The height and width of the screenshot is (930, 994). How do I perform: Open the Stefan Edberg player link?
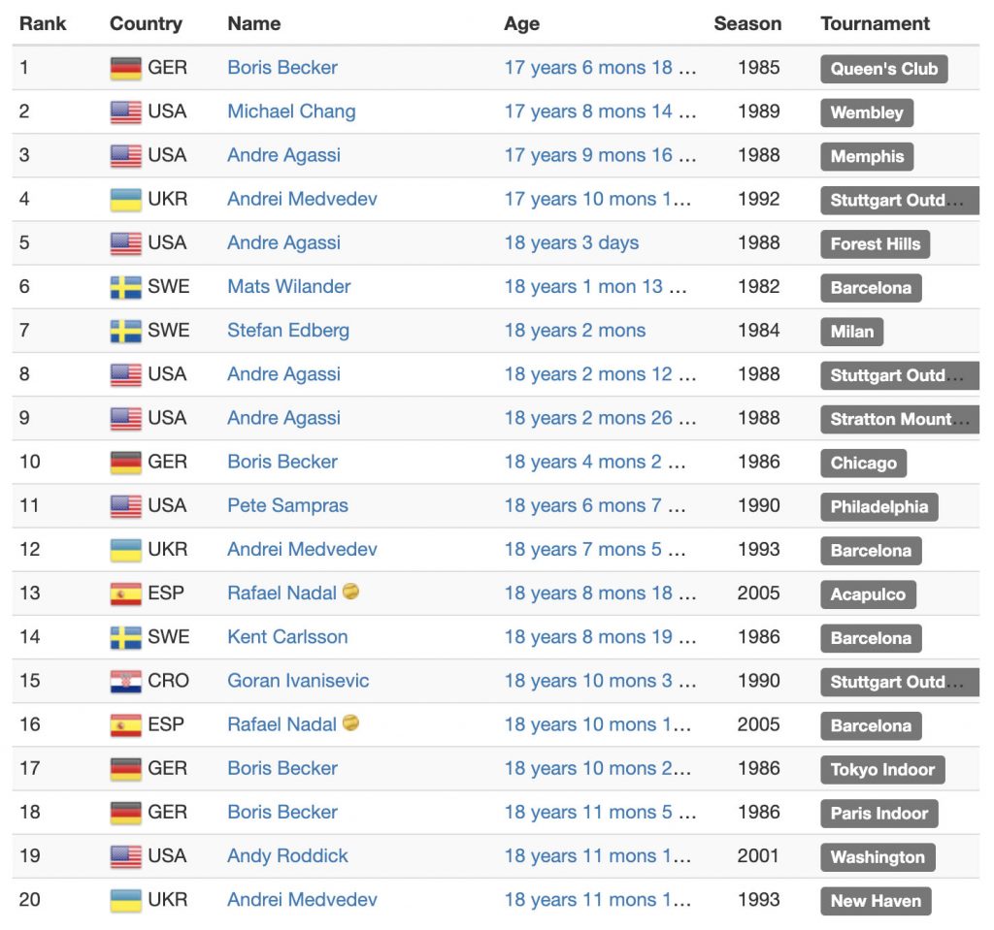(x=288, y=330)
